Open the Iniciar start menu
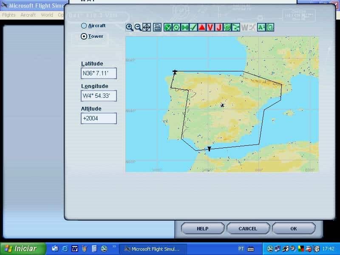 click(20, 249)
